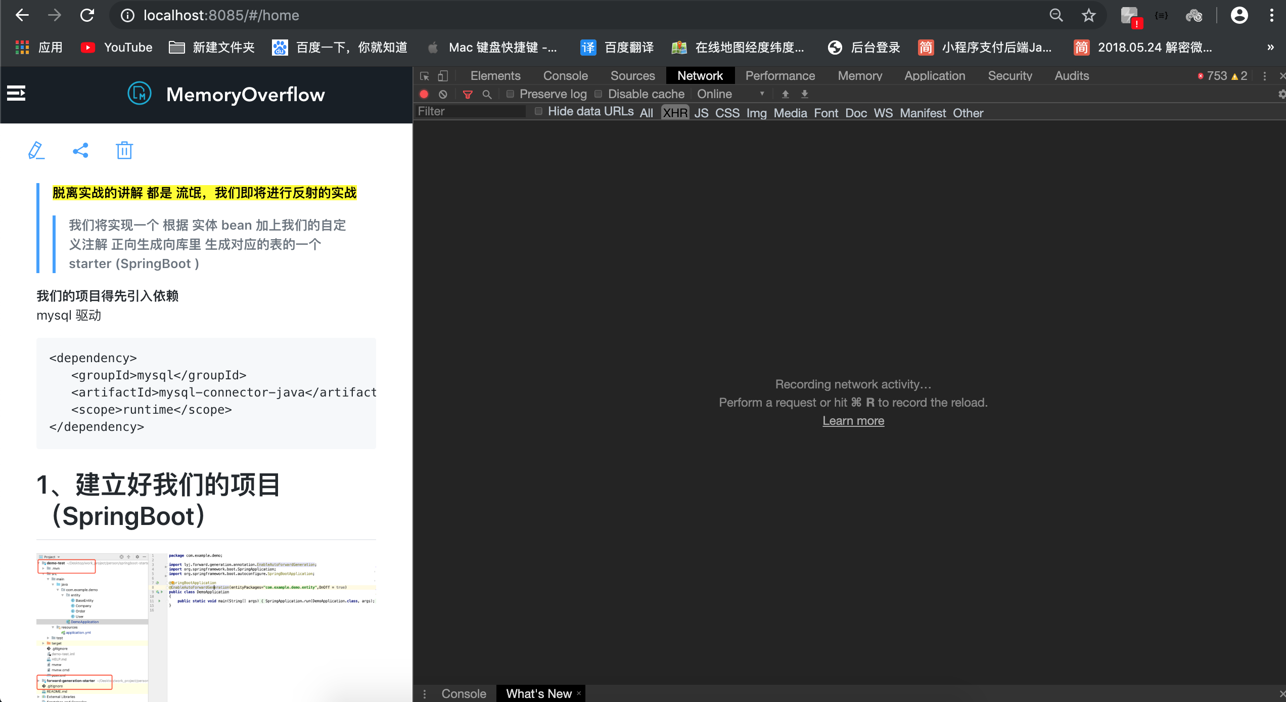Go back with the browser back arrow

[x=22, y=15]
